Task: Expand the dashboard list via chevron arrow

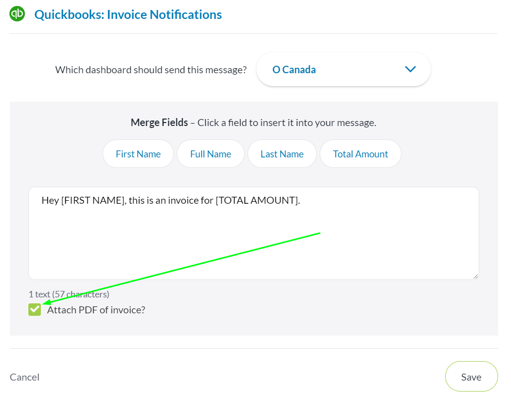Action: 410,69
